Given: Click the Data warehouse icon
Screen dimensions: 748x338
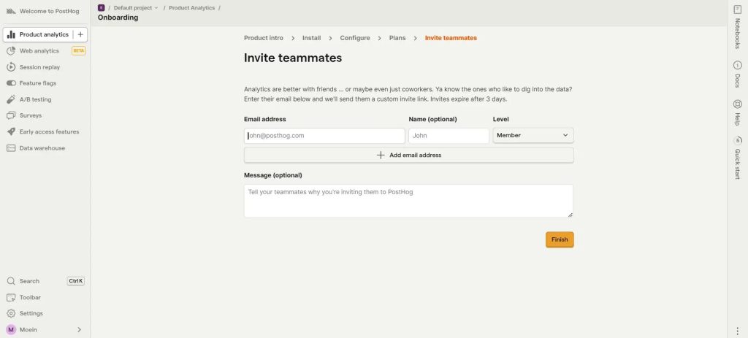Looking at the screenshot, I should click(11, 147).
